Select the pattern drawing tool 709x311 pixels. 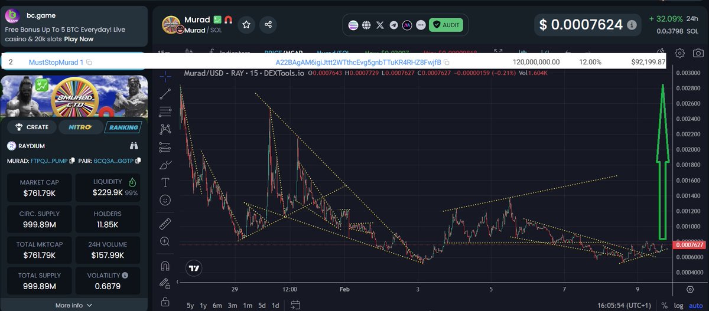(165, 129)
